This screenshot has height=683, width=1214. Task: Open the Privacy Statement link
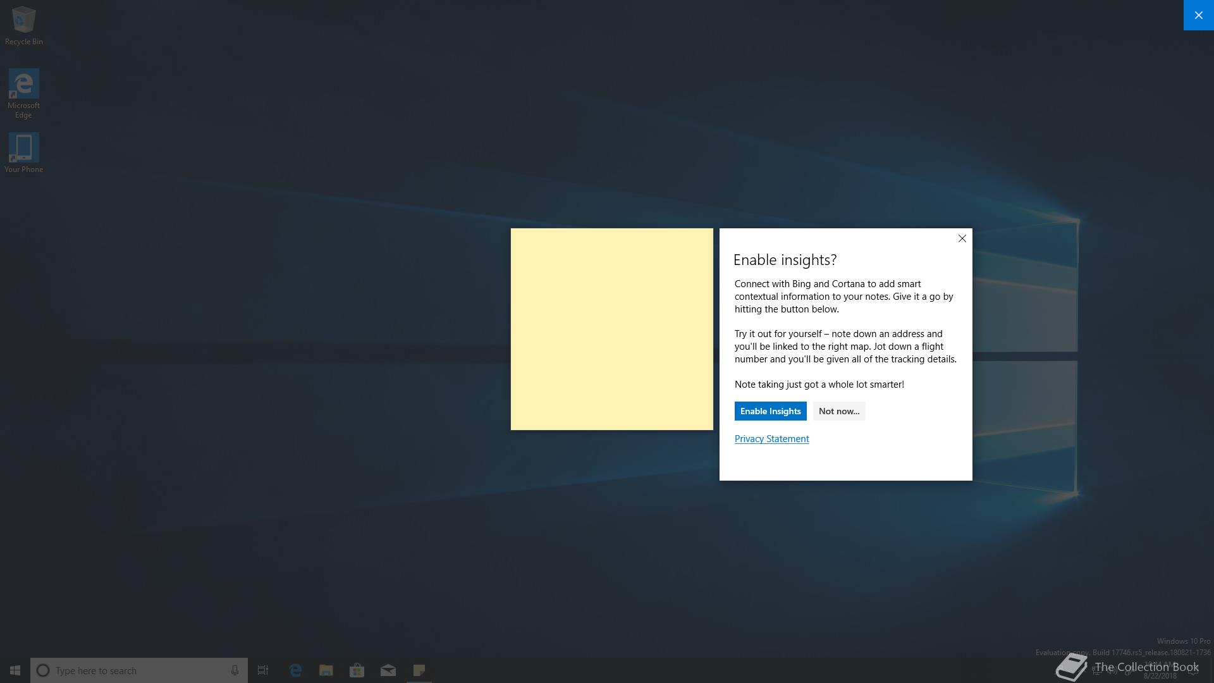tap(771, 439)
